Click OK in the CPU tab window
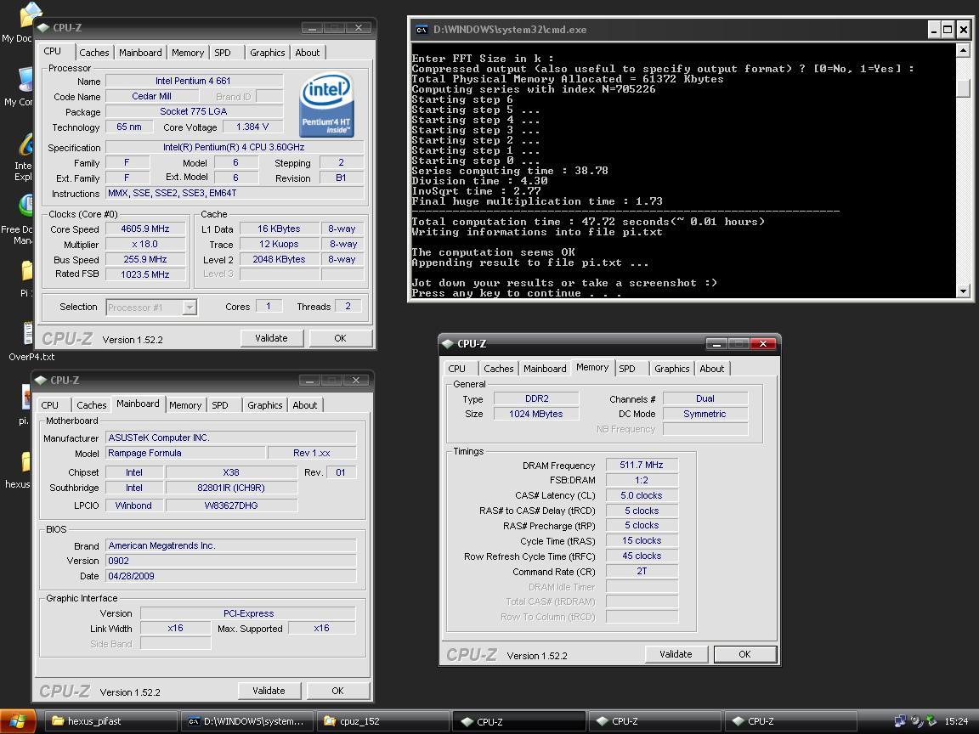 point(340,338)
